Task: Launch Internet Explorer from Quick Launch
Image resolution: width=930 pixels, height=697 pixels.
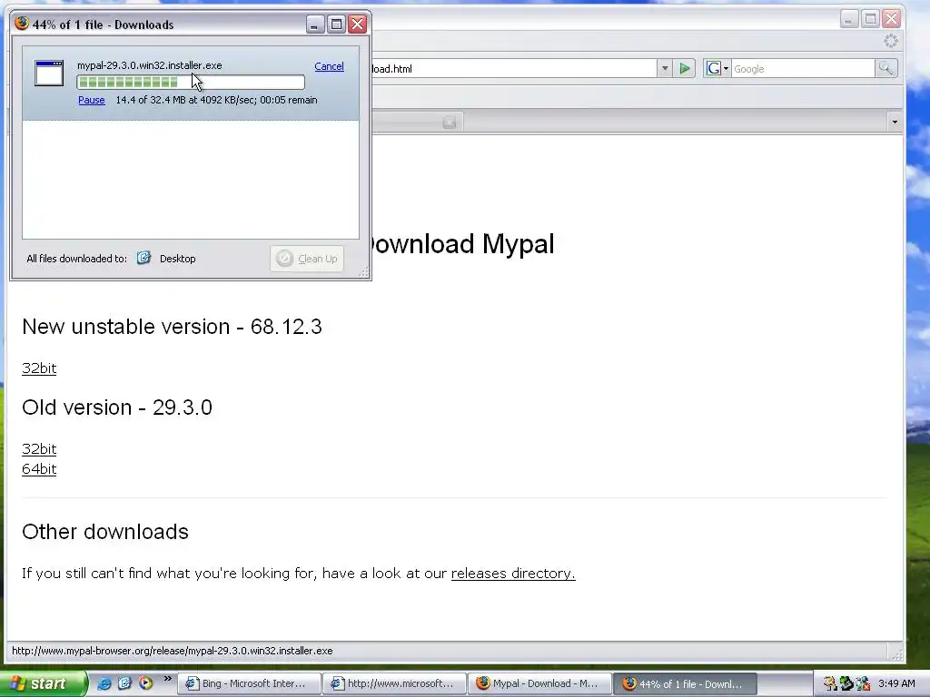Action: [104, 683]
